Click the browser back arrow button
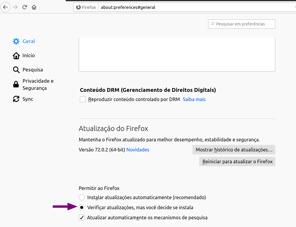This screenshot has width=296, height=227. pos(6,7)
